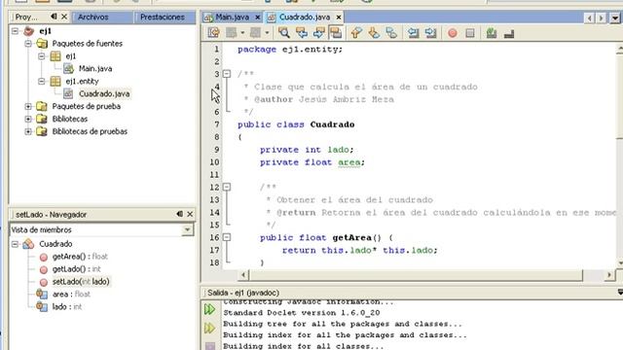Re-run output green arrows icon
Viewport: 623px width, 350px height.
coord(210,309)
